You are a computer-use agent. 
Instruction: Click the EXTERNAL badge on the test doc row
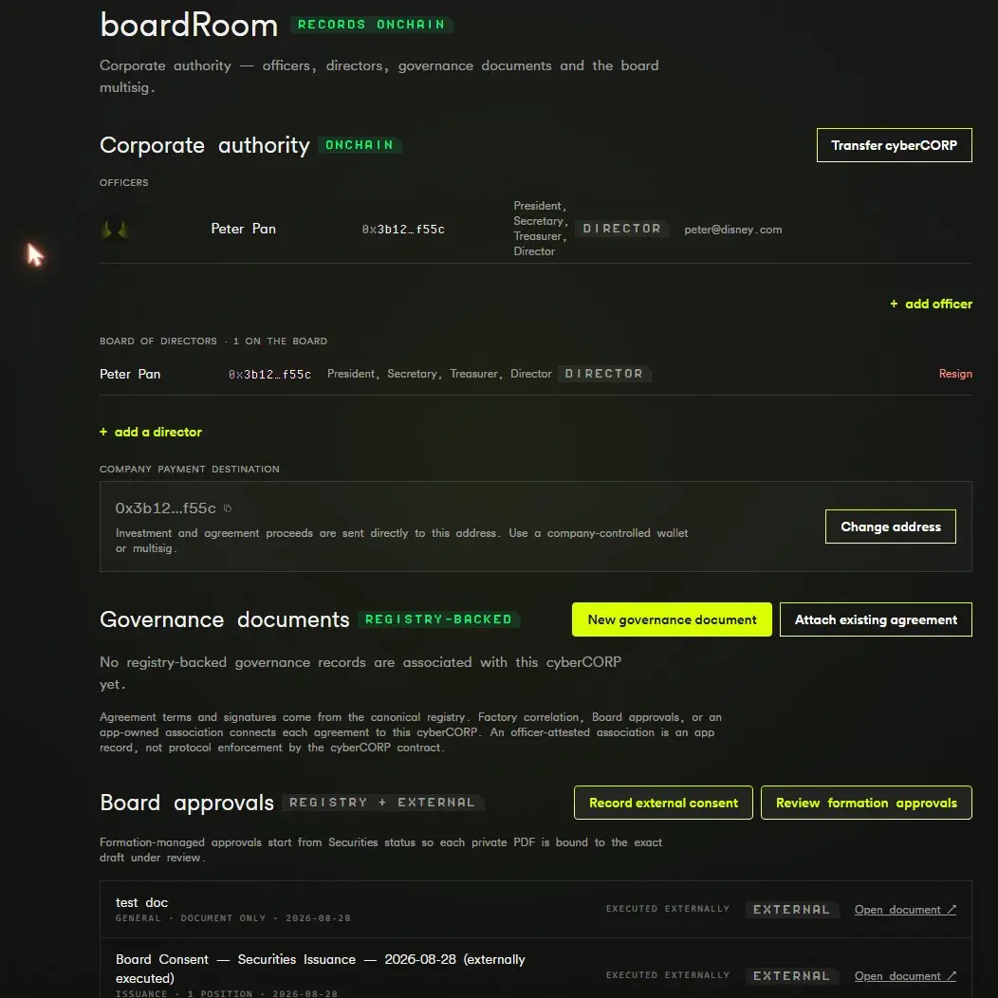[x=792, y=910]
